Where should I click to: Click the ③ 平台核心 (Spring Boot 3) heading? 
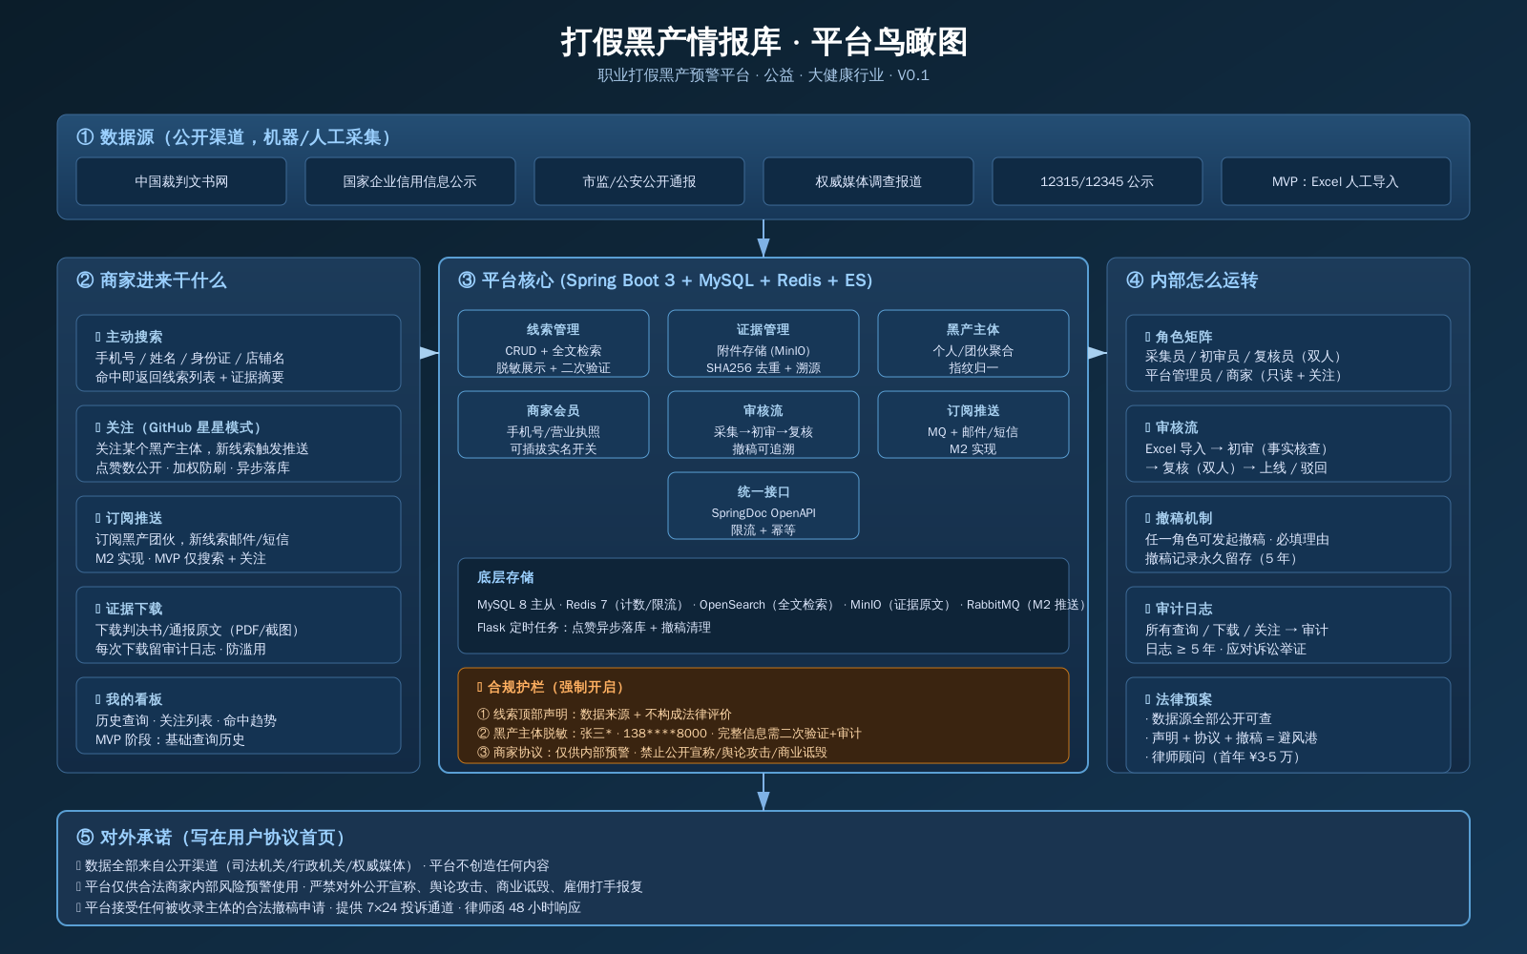(x=665, y=280)
